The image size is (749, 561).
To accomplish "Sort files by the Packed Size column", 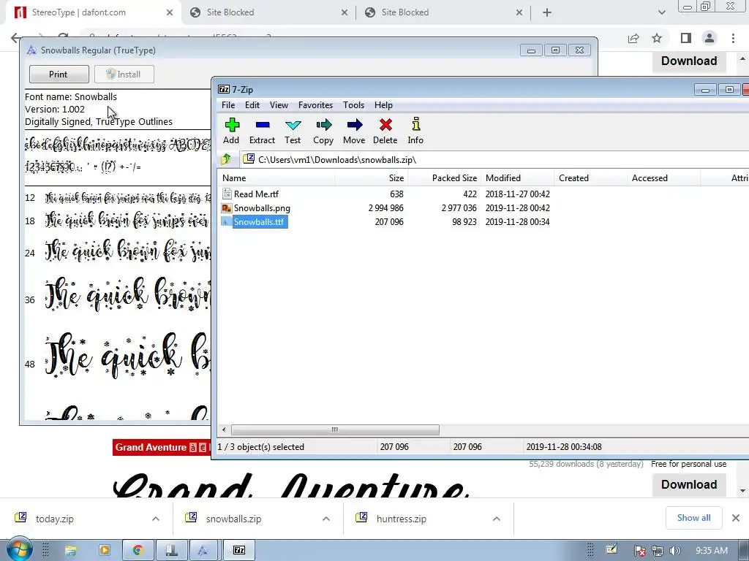I will (444, 178).
